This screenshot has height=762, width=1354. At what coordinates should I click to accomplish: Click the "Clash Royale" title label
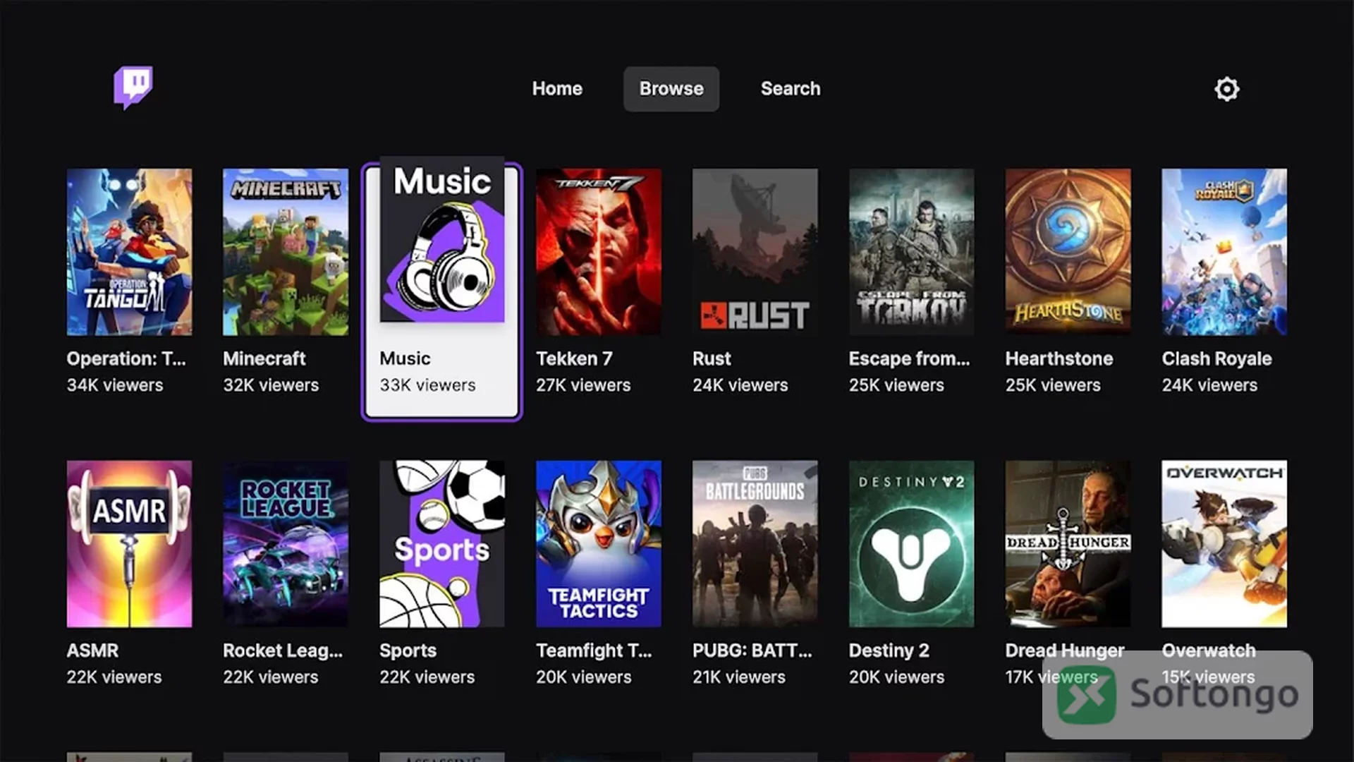1217,359
